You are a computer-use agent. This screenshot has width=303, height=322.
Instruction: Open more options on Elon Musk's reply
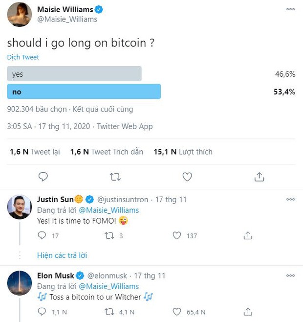[x=290, y=276]
